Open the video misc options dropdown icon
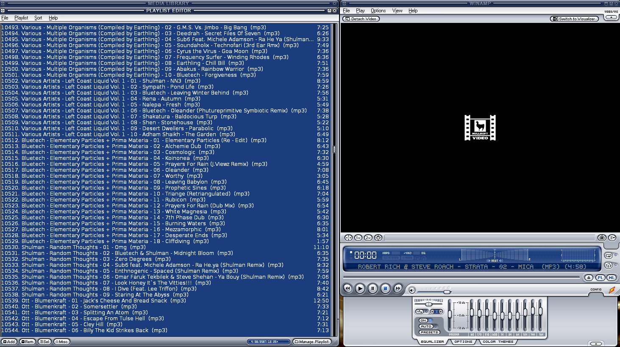Image resolution: width=620 pixels, height=347 pixels. (x=612, y=238)
